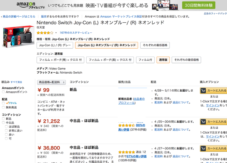Tick the ほぼ新品 sub-condition checkbox
Image resolution: width=227 pixels, height=163 pixels.
pos(6,127)
